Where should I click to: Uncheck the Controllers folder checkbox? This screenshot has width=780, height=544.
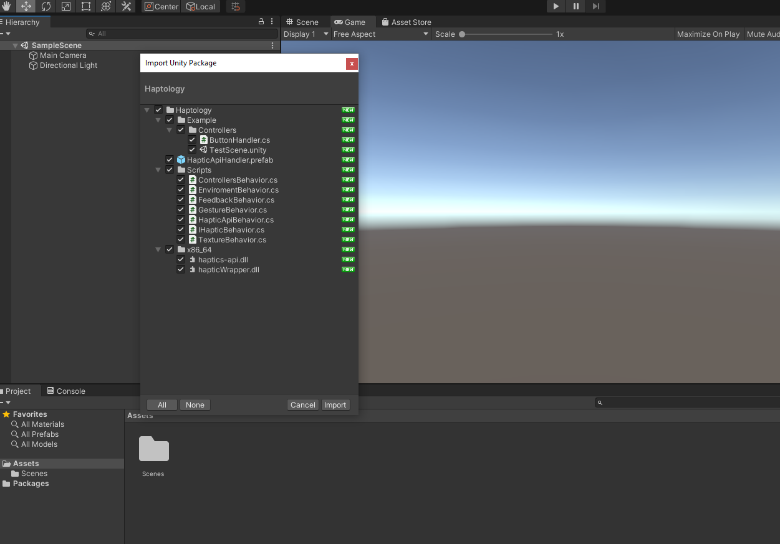click(x=181, y=130)
